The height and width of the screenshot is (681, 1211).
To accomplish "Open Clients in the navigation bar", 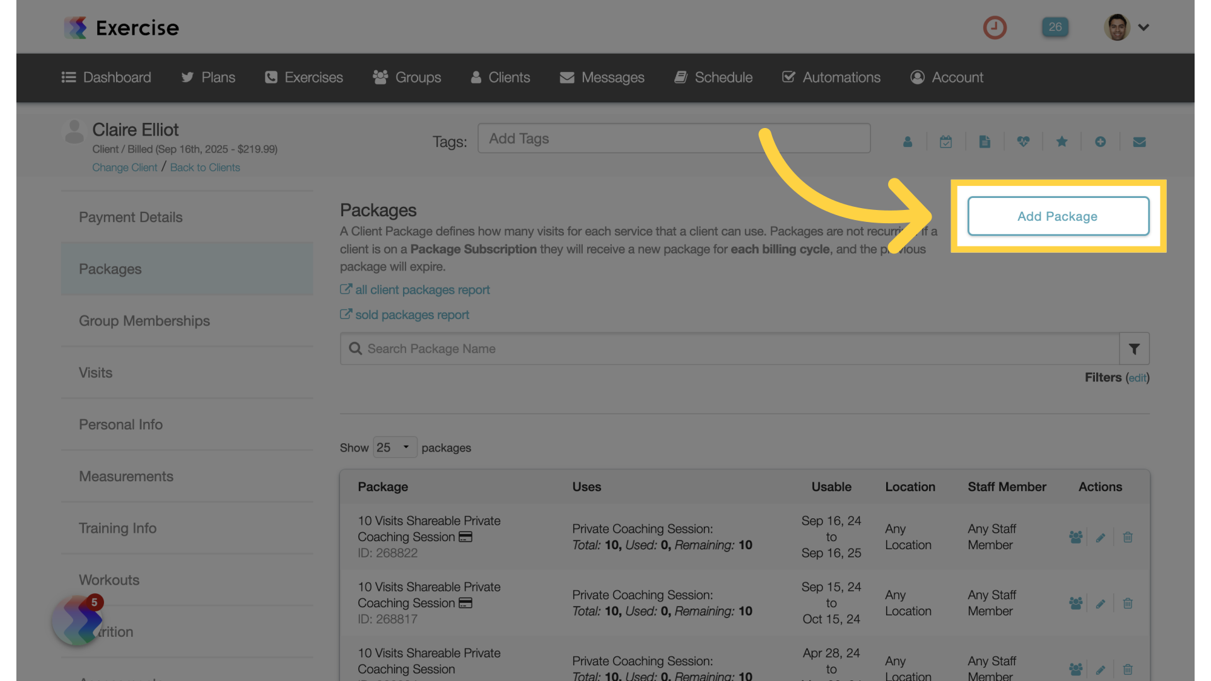I will tap(500, 77).
